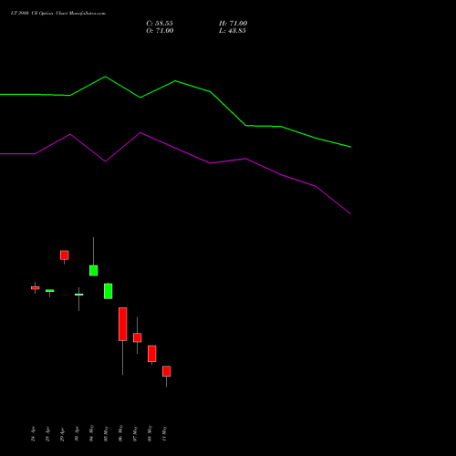Select the tall red candlestick above 06 May
456x456 pixels.
tap(123, 324)
